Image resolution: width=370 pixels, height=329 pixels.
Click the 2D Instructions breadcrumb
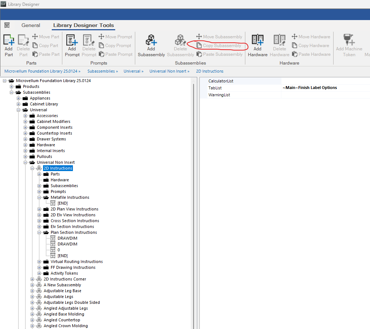[x=210, y=71]
